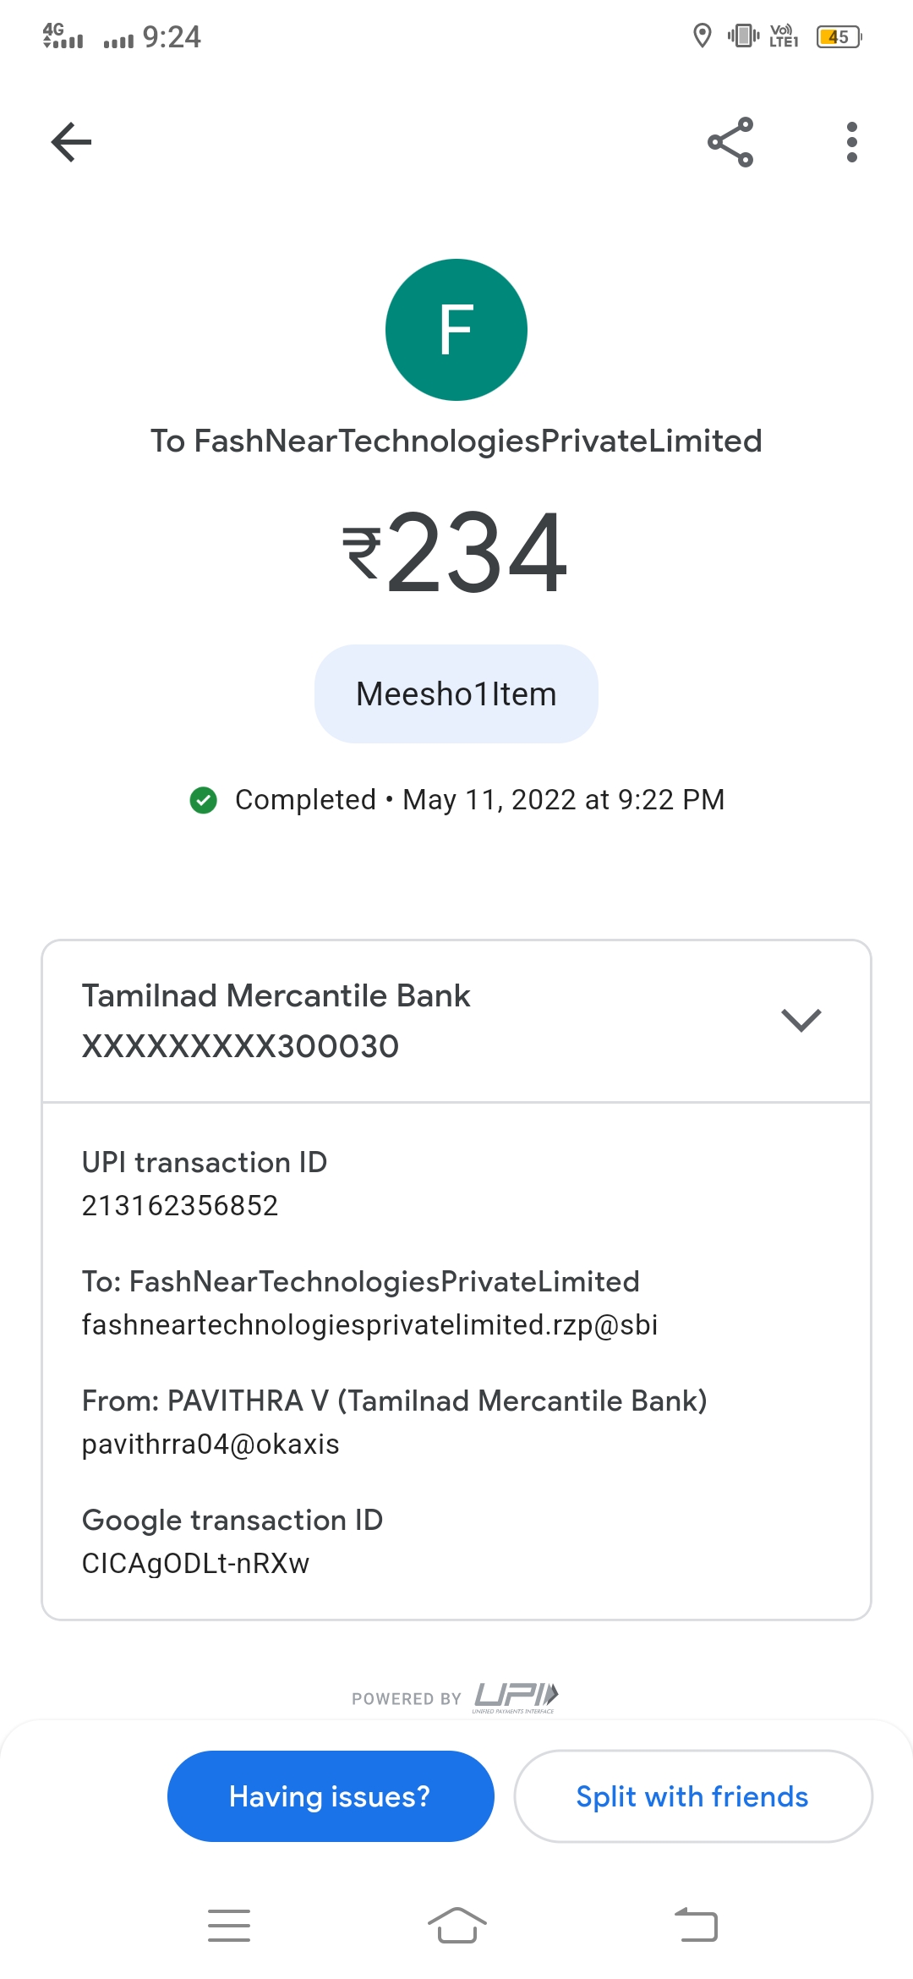
Task: Tap Split with friends button
Action: pyautogui.click(x=692, y=1796)
